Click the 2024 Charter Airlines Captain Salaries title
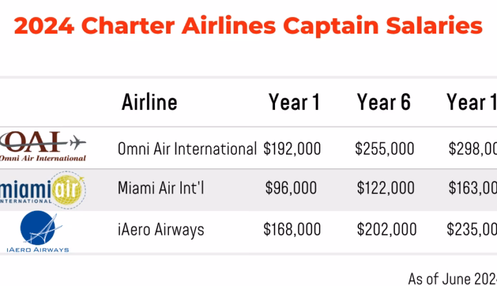Viewport: 497px width, 286px height. click(x=248, y=26)
